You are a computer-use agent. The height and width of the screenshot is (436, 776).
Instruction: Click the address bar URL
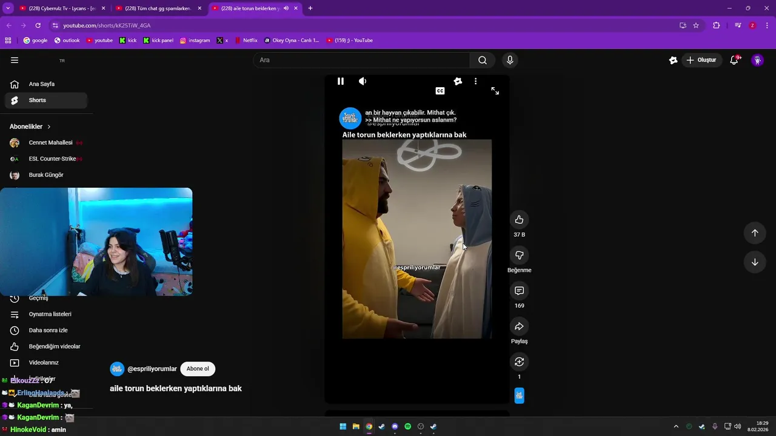[107, 25]
